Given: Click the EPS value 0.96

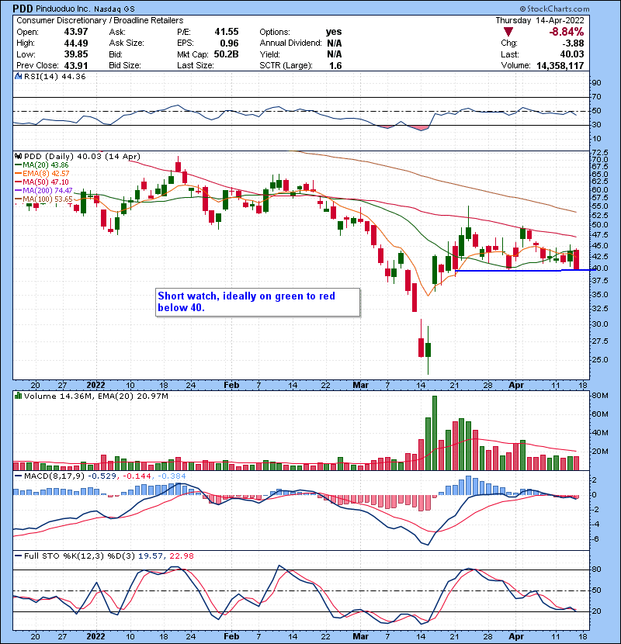Looking at the screenshot, I should 229,43.
